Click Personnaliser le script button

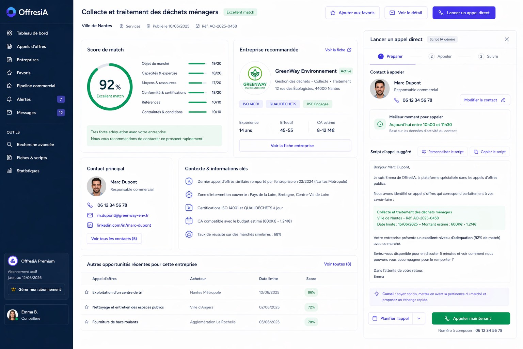(442, 152)
